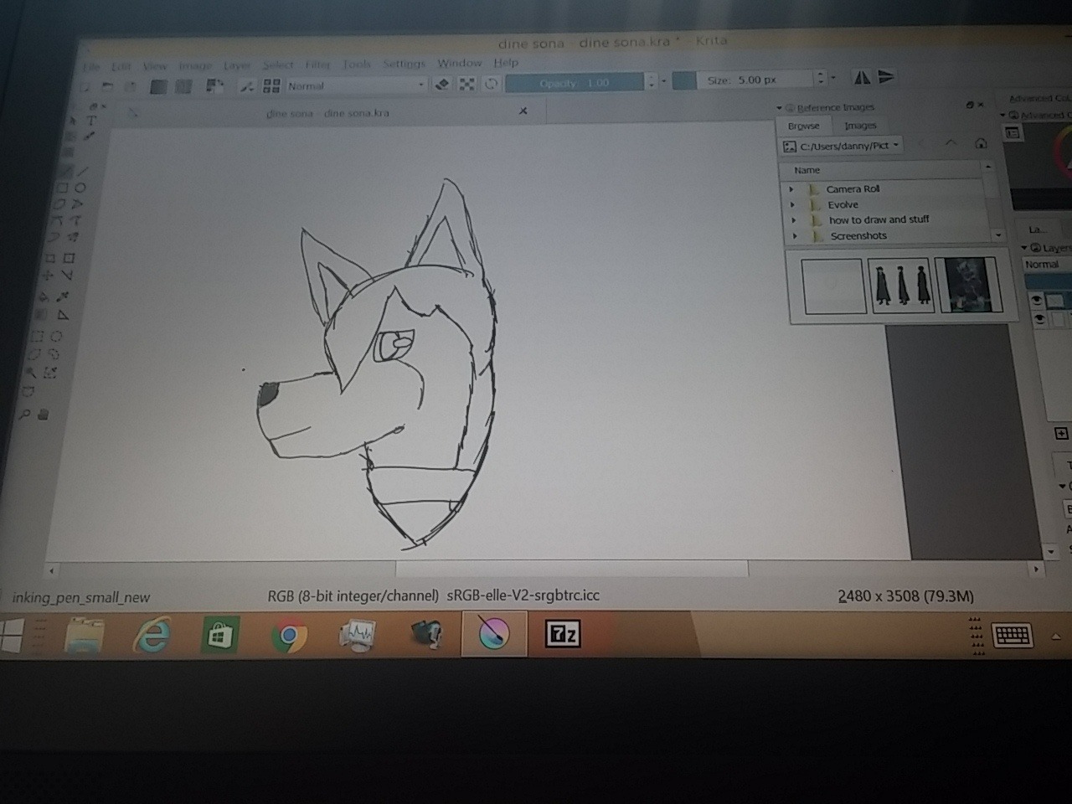Select the Pan hand tool
Viewport: 1072px width, 804px height.
click(43, 414)
